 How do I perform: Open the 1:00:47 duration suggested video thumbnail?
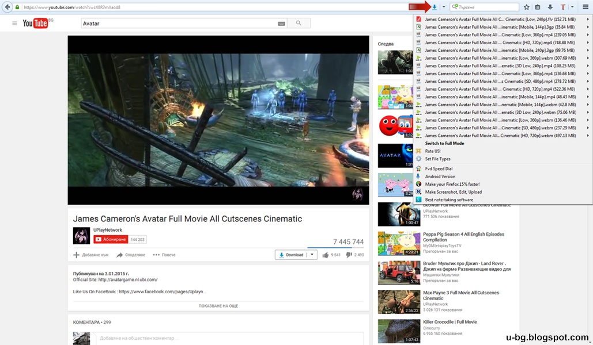399,214
